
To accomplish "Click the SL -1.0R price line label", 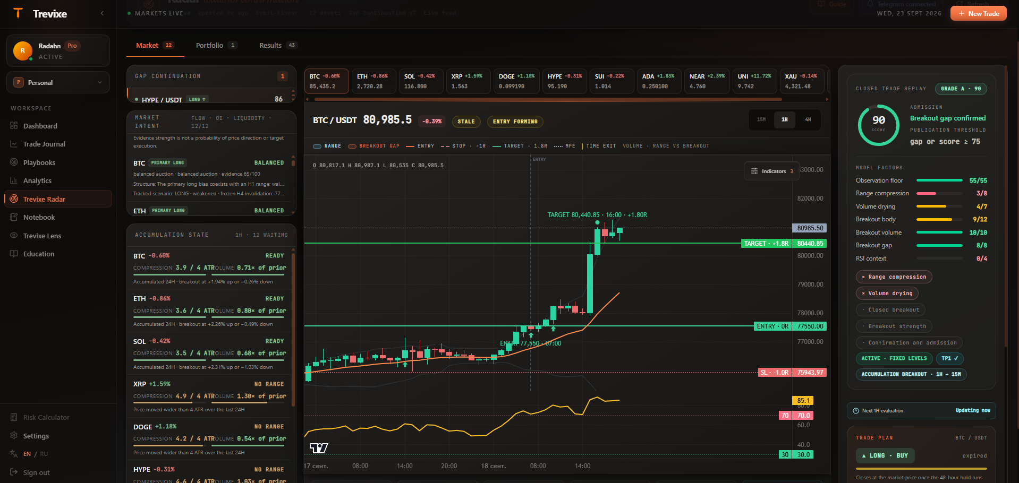I will coord(775,373).
